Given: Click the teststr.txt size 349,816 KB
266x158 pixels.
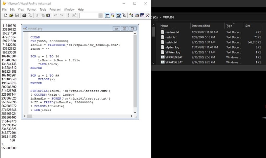Looking at the screenshot, I should [254, 42].
